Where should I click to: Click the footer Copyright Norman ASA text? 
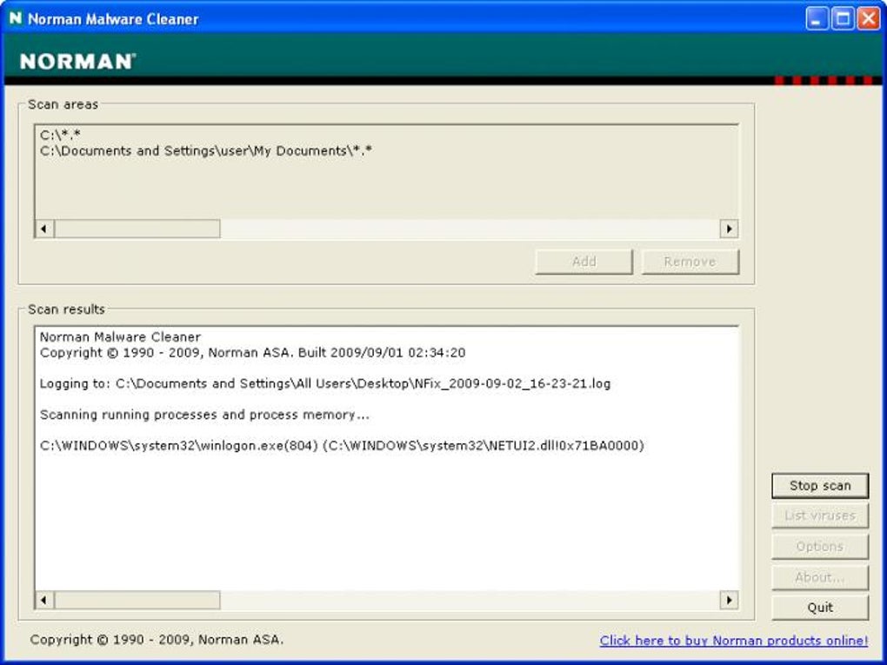pos(157,640)
